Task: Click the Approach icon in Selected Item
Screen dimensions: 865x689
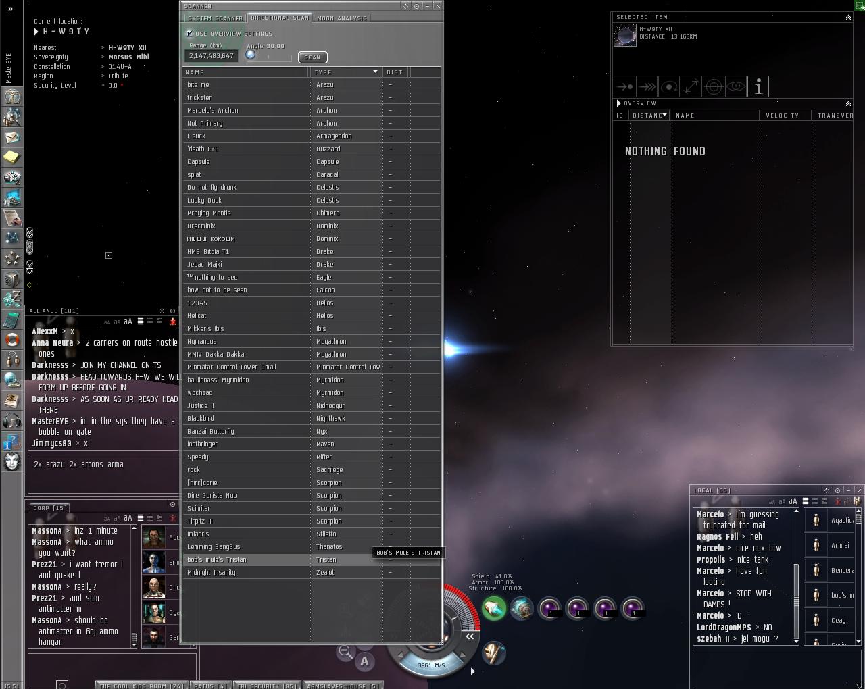Action: tap(624, 86)
